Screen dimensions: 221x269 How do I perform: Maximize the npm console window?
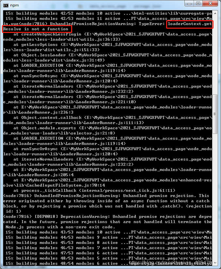(198, 4)
